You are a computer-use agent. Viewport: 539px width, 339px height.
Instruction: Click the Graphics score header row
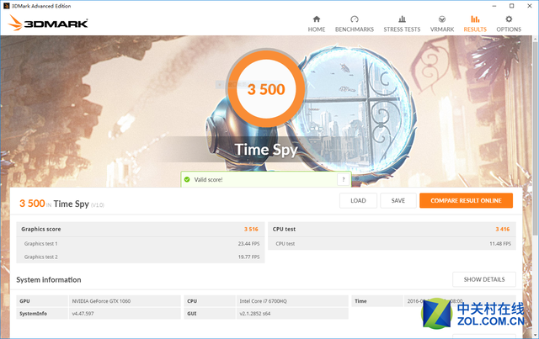pyautogui.click(x=140, y=229)
